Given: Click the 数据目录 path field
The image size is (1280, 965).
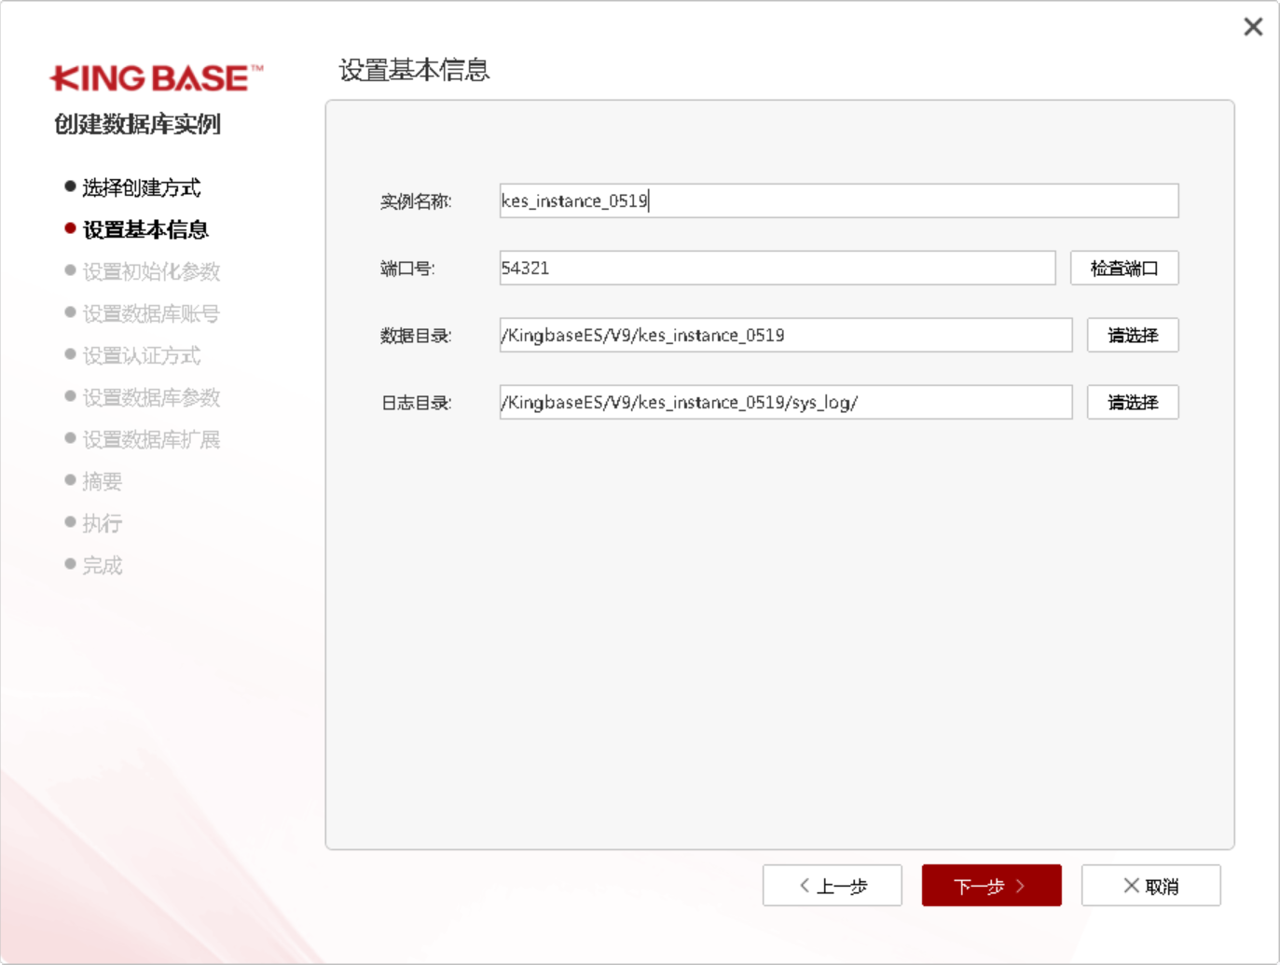Looking at the screenshot, I should 786,335.
